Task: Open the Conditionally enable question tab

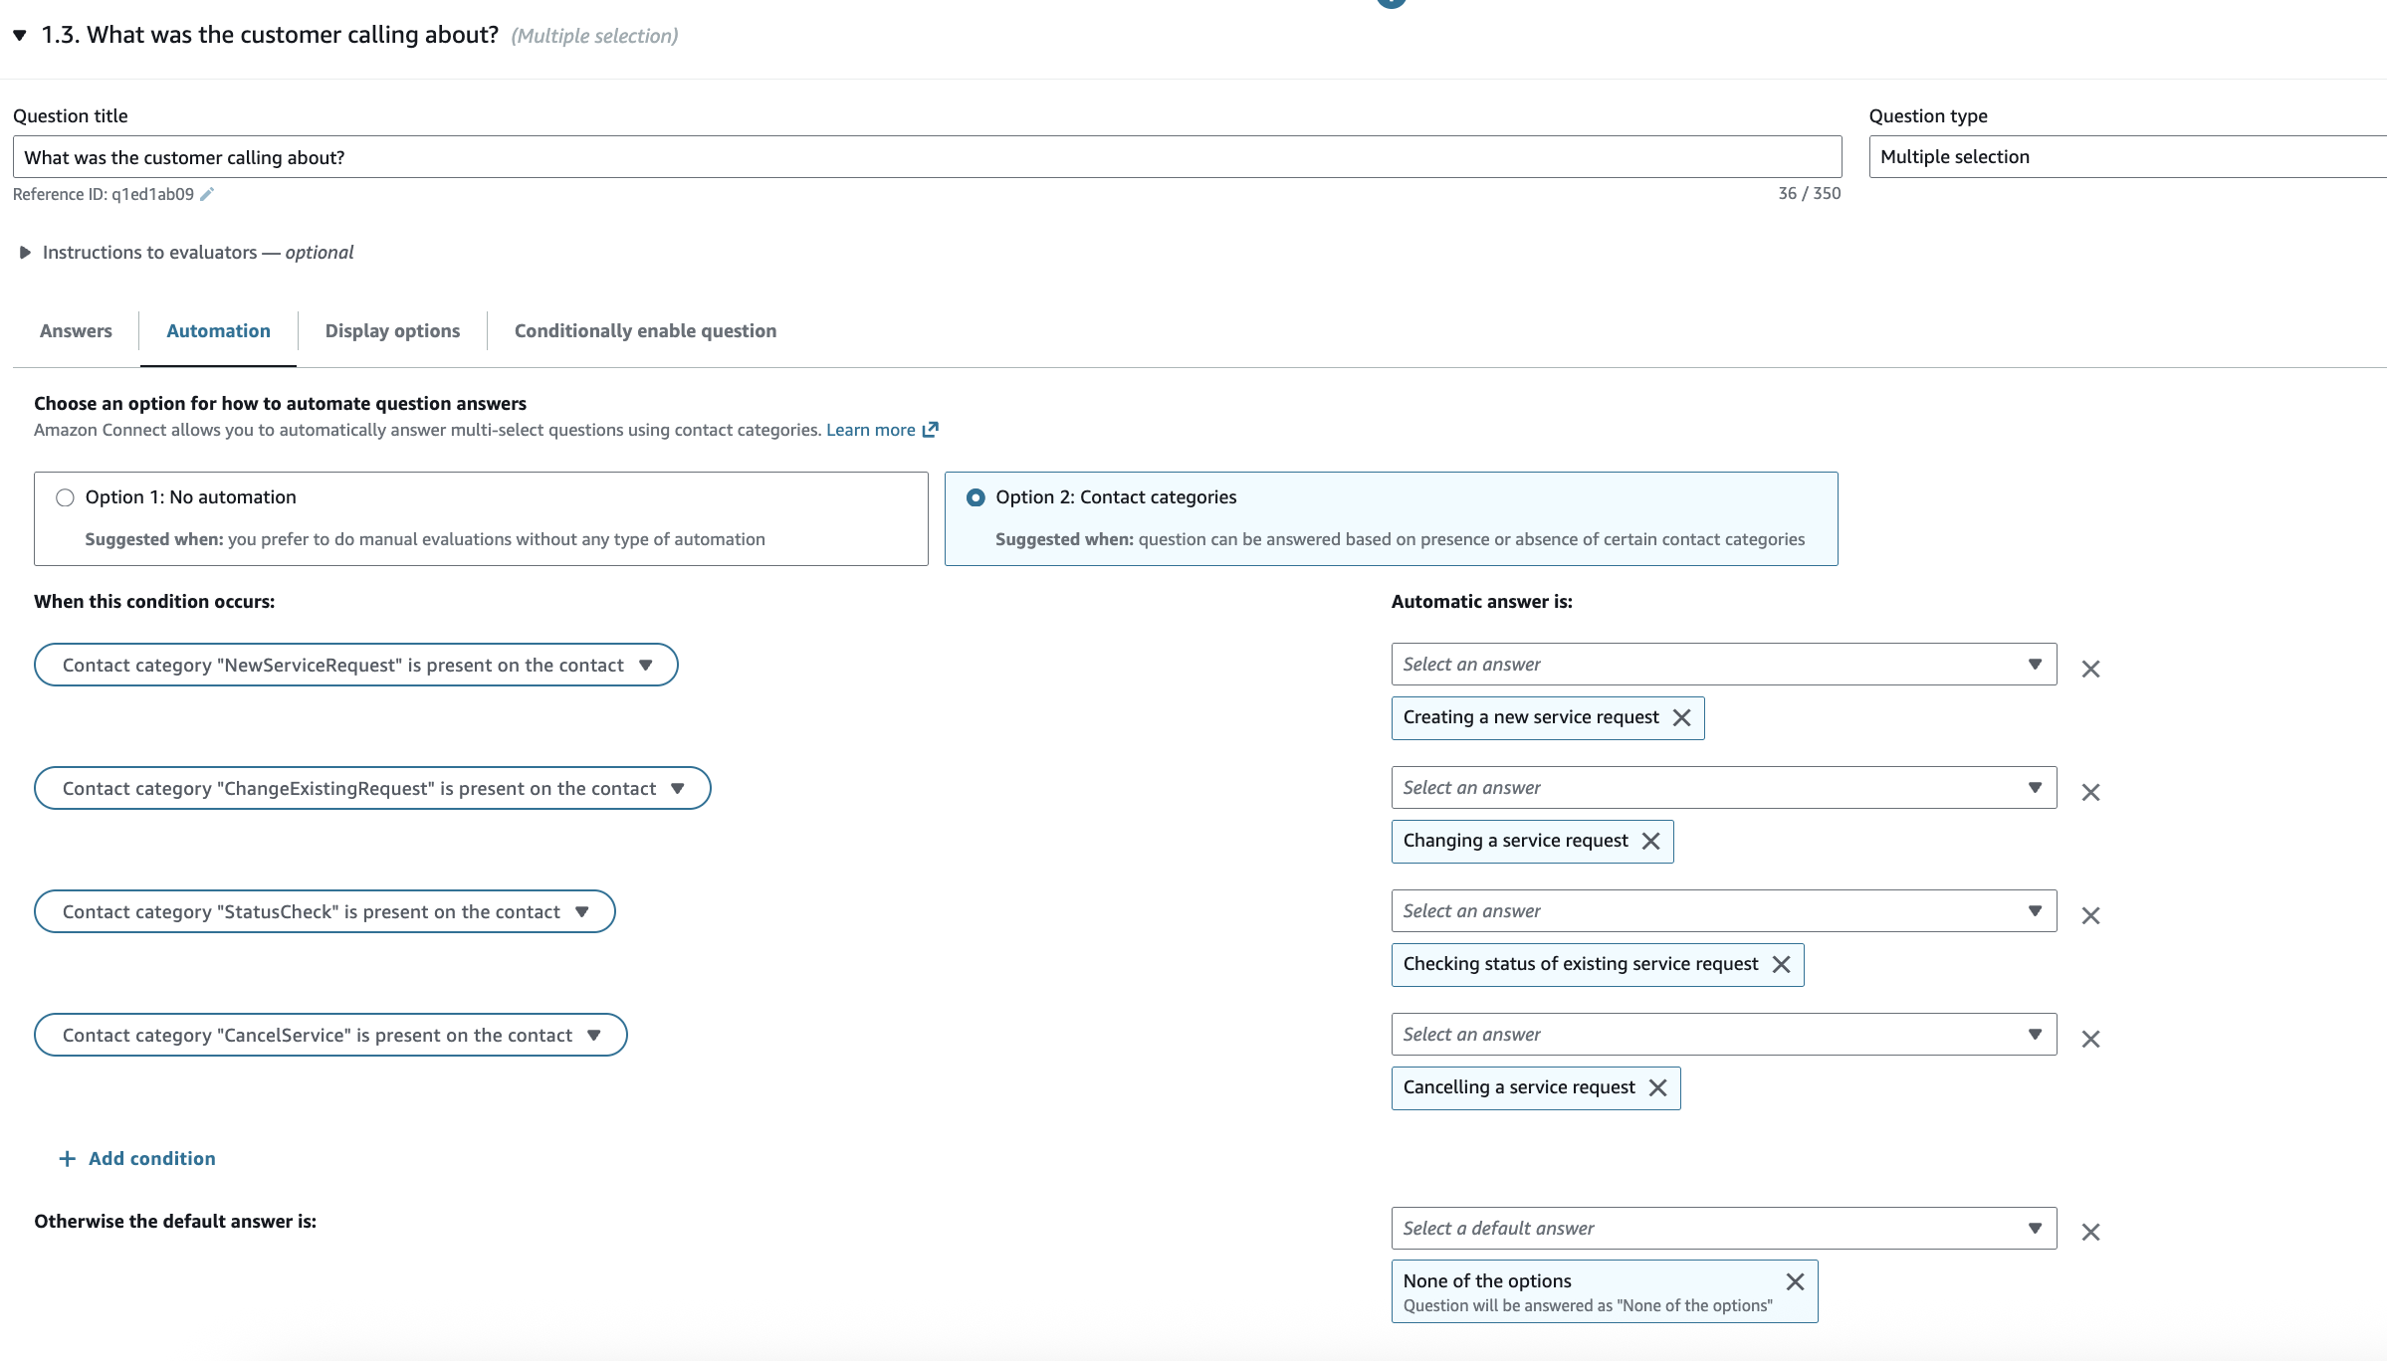Action: click(x=644, y=330)
